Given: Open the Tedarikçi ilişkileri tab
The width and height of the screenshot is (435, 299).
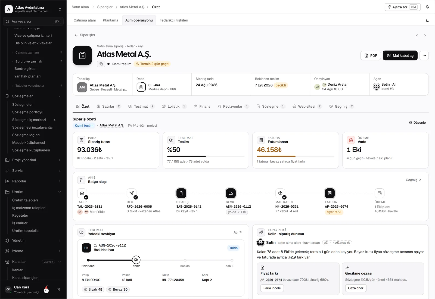Looking at the screenshot, I should [174, 20].
